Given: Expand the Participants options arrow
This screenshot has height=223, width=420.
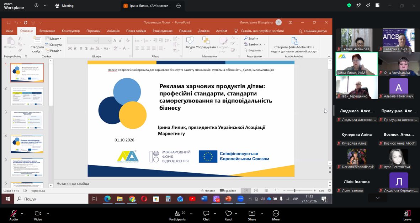Looking at the screenshot, I should pos(191,213).
